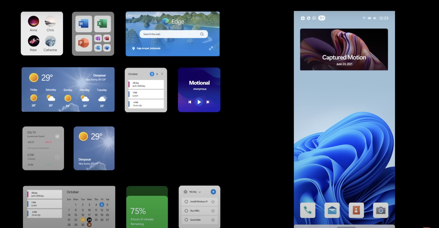Toggle the EZU TV checkmark
Screen dimensions: 439x228
(57, 136)
